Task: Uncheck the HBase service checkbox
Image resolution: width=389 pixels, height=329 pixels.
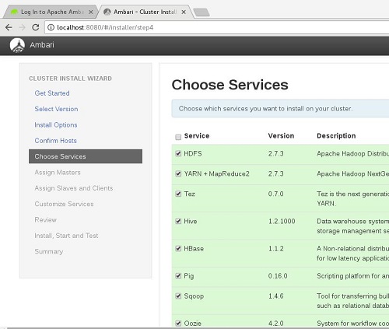Action: [178, 249]
